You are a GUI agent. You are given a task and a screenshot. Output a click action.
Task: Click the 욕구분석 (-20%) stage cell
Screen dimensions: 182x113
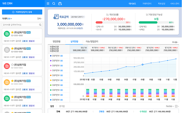pyautogui.click(x=97, y=49)
